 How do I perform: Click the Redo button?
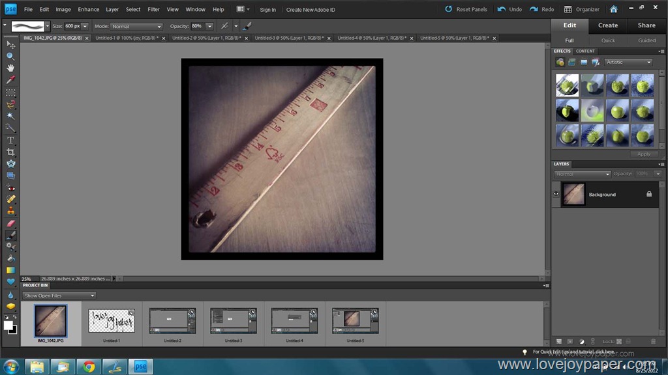coord(542,9)
